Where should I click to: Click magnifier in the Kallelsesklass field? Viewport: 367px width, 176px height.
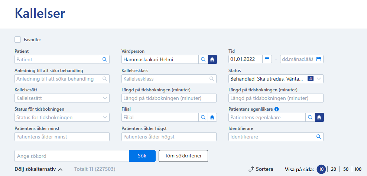pos(212,79)
